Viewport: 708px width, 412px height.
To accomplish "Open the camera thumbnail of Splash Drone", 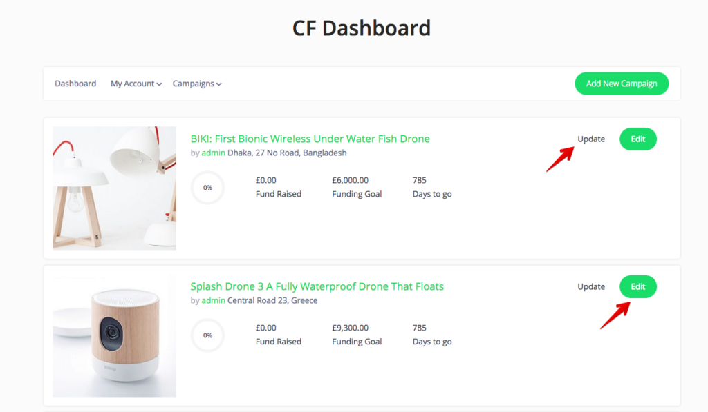I will click(114, 336).
